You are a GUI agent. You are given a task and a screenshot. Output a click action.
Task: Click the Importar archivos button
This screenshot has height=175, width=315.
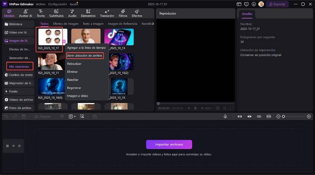click(x=169, y=144)
